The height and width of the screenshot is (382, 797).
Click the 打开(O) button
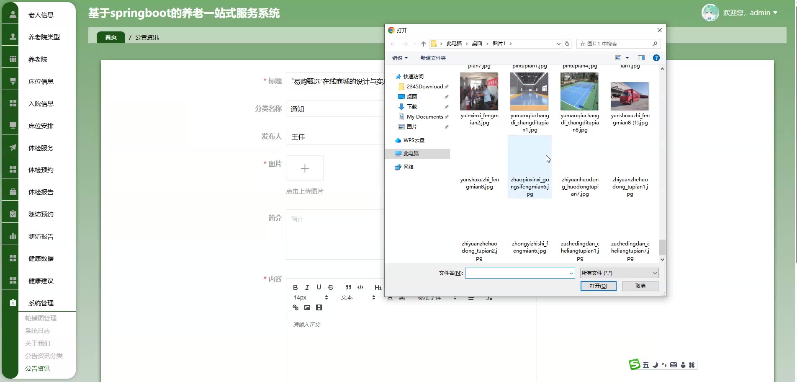pos(598,286)
